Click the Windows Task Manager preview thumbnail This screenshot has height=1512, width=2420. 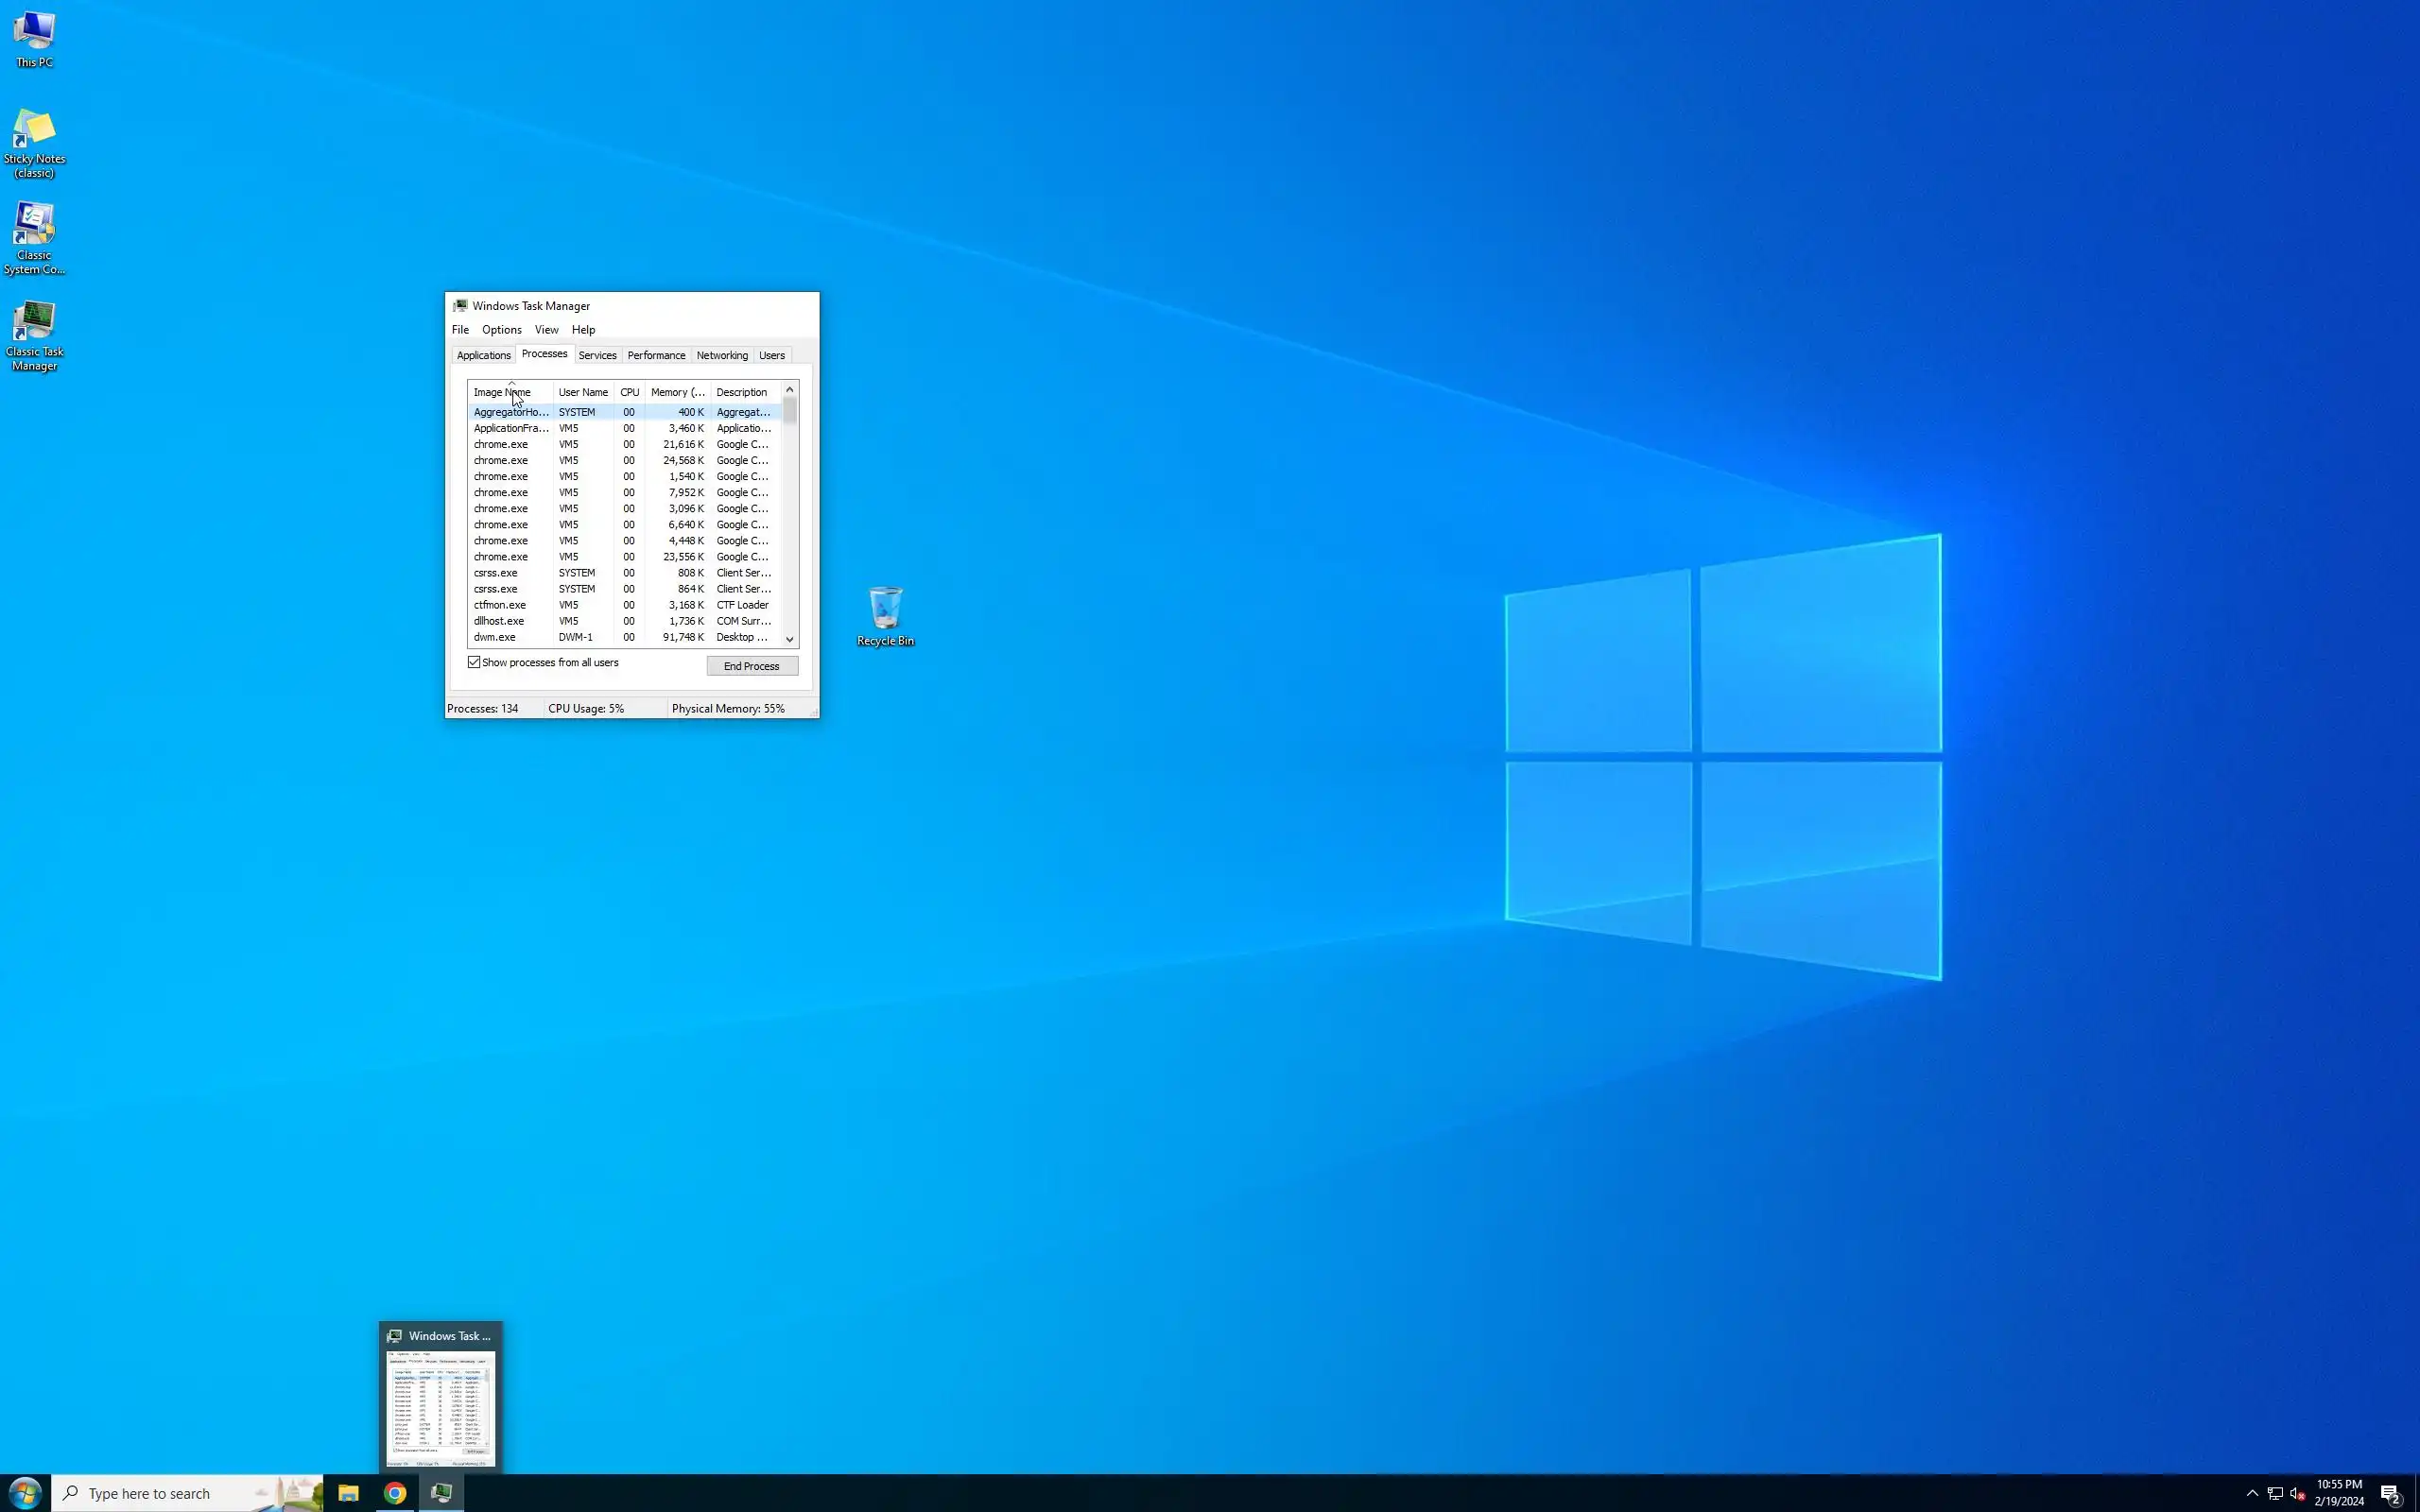click(x=441, y=1408)
